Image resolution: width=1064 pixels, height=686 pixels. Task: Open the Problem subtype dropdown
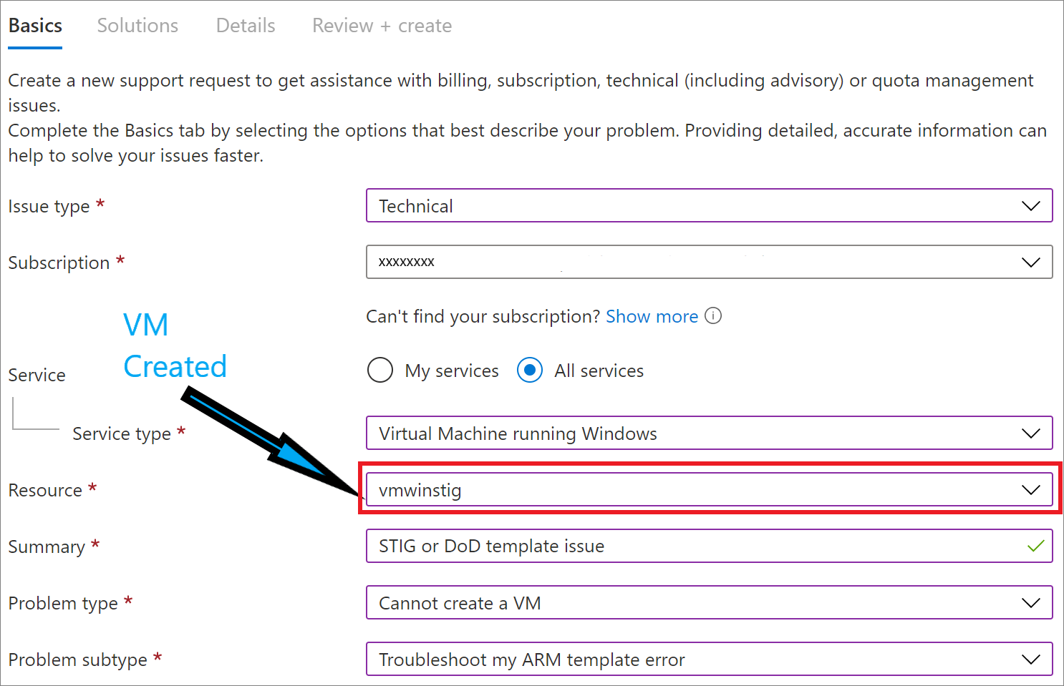(709, 660)
